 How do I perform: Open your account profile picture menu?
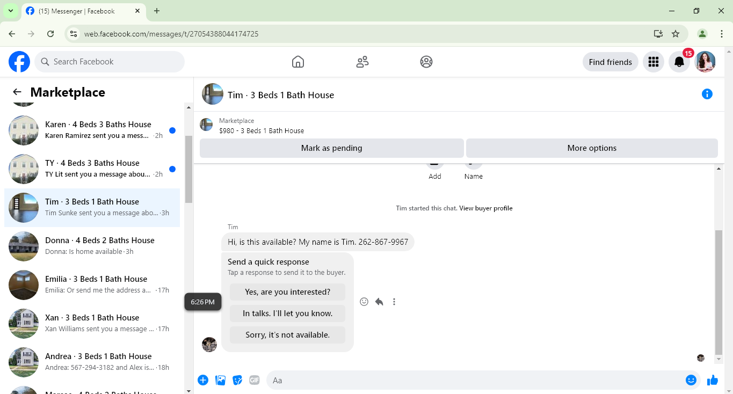[705, 62]
